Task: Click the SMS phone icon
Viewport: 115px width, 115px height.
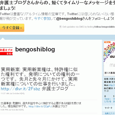Action: (x=60, y=27)
